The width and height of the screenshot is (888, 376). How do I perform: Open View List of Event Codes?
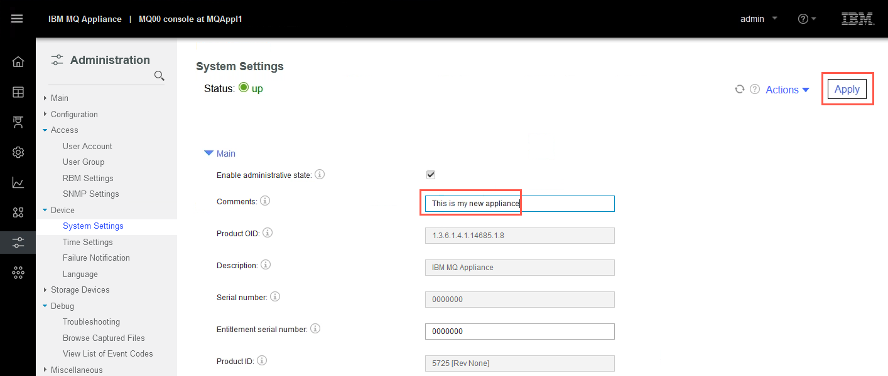(x=108, y=353)
